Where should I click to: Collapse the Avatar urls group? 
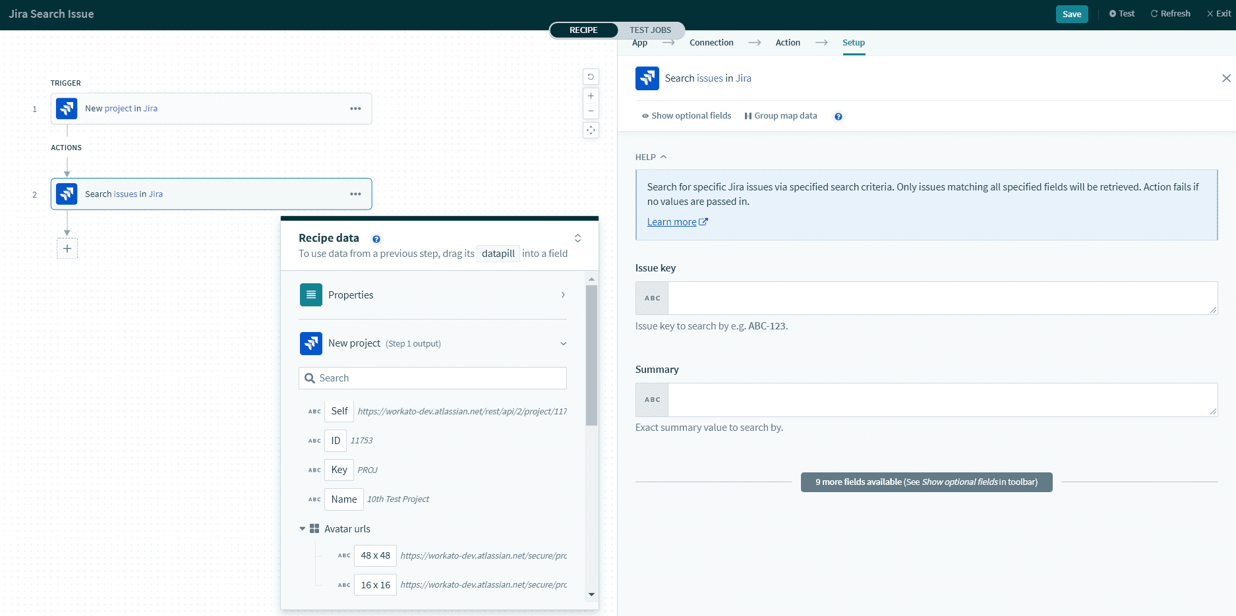click(302, 528)
